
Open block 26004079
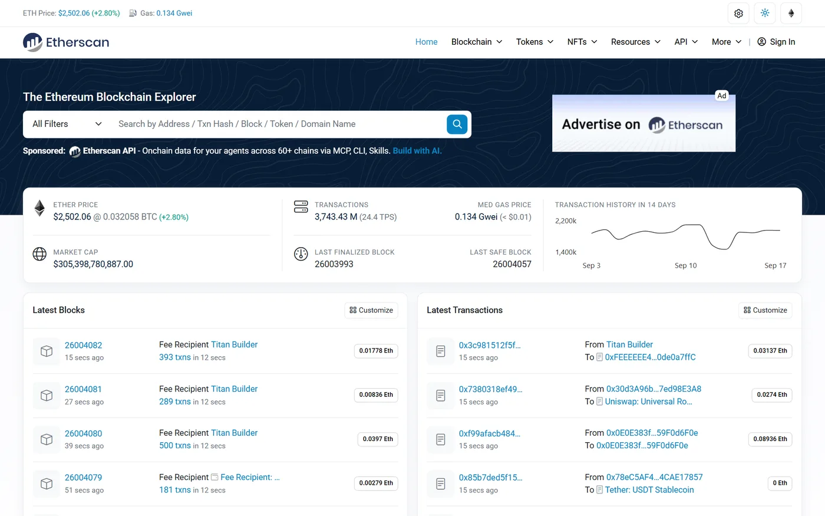click(x=84, y=478)
